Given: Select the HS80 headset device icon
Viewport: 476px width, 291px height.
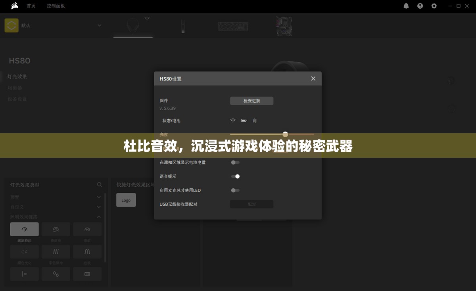Looking at the screenshot, I should point(133,26).
